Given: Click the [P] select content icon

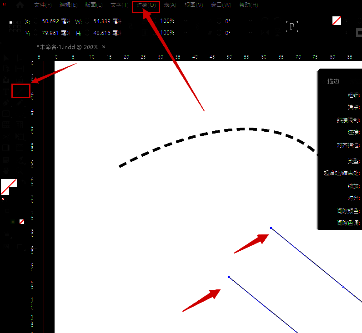Looking at the screenshot, I should point(292,27).
